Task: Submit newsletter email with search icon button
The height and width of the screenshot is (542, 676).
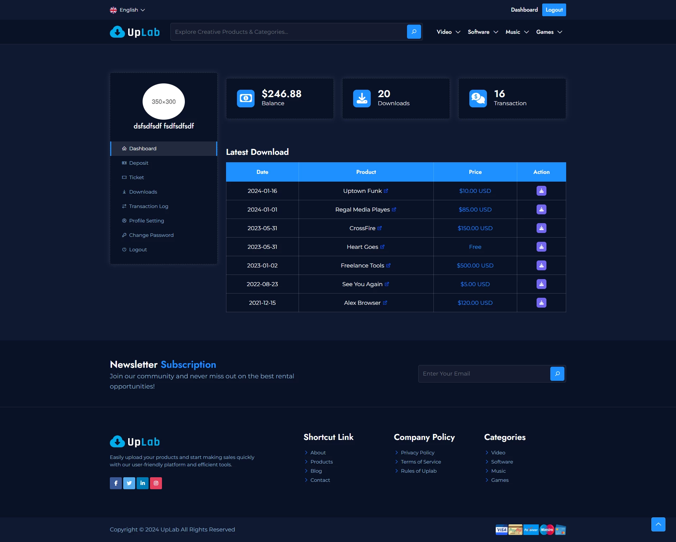Action: tap(557, 374)
